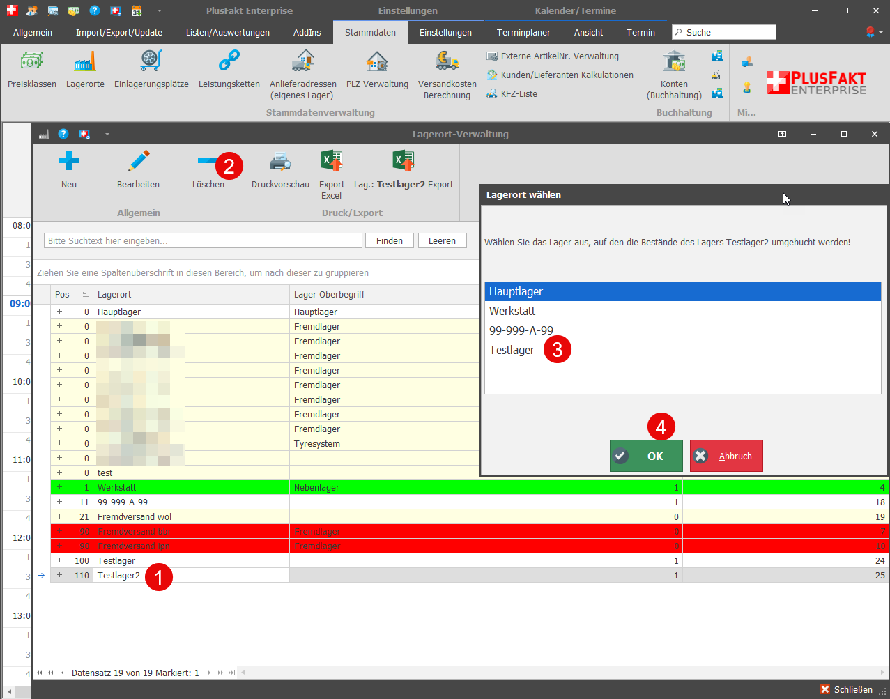The image size is (890, 699).
Task: Select Werkstatt in the Lagerort wählen list
Action: 683,311
